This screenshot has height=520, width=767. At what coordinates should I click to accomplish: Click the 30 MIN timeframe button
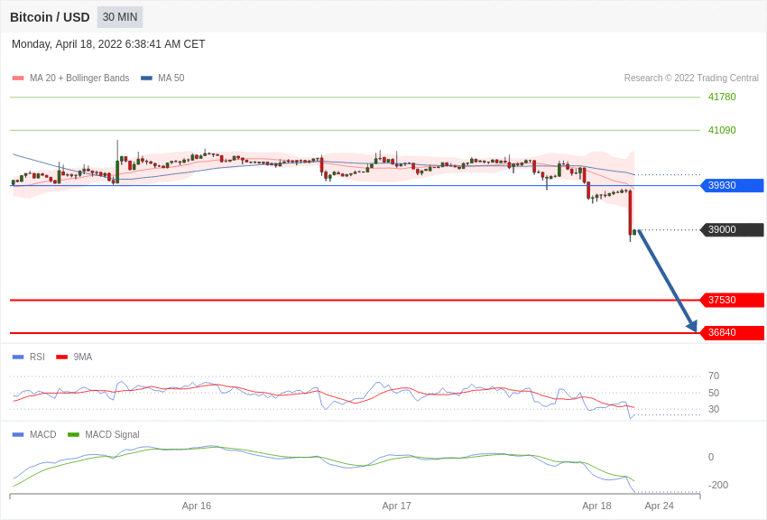click(120, 17)
